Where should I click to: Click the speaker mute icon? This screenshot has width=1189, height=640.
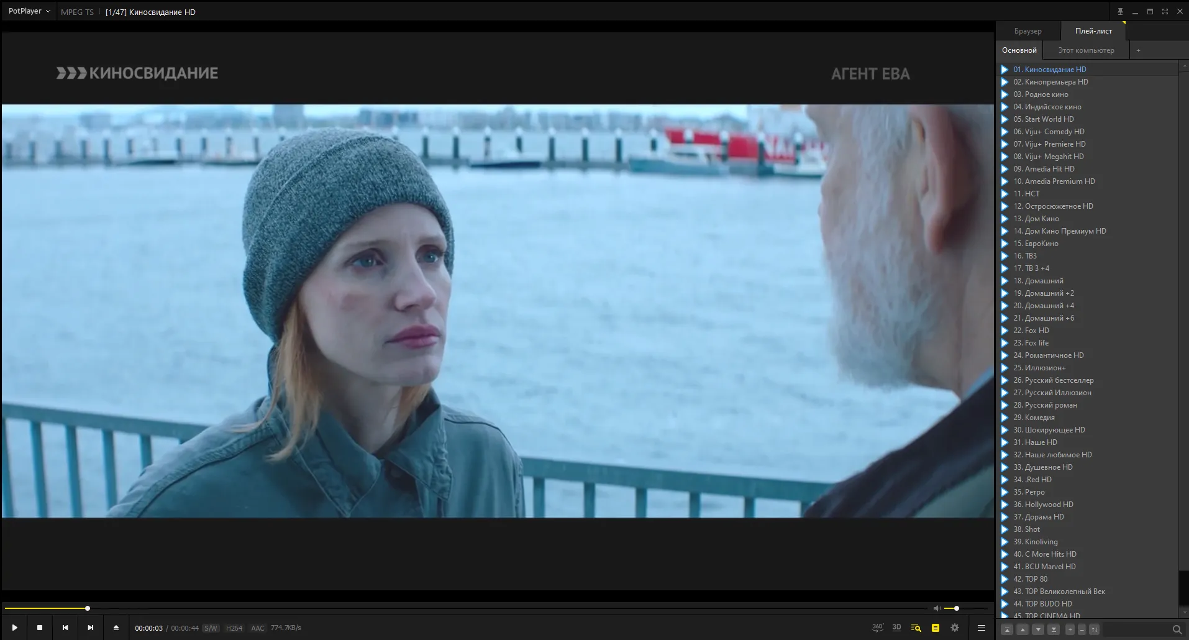(937, 608)
